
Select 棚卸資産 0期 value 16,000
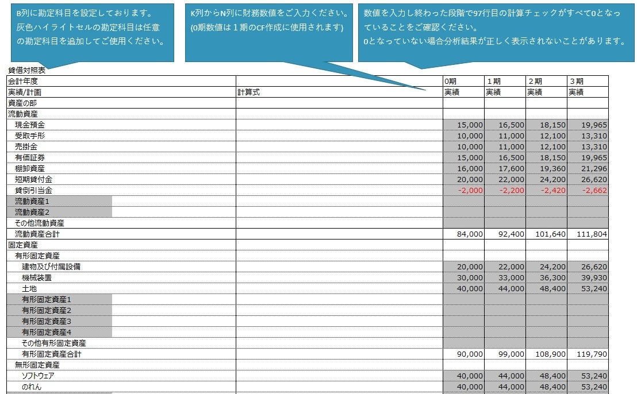click(463, 169)
